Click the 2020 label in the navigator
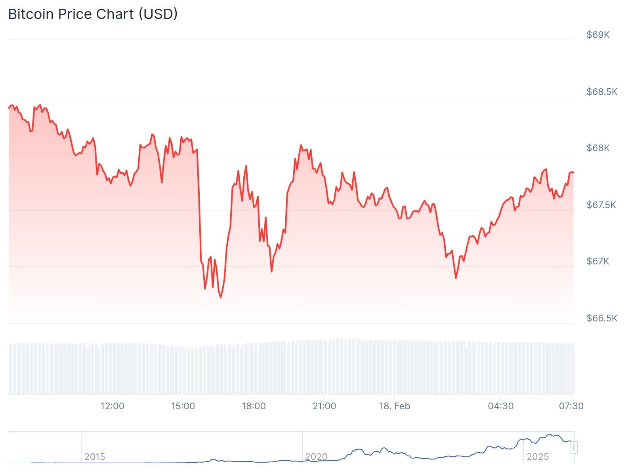 tap(316, 457)
